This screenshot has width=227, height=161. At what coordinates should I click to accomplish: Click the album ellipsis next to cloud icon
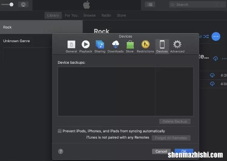(x=224, y=59)
